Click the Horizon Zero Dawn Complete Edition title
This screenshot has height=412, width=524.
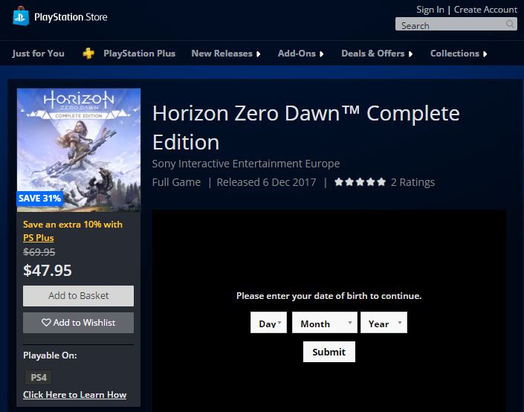[305, 128]
